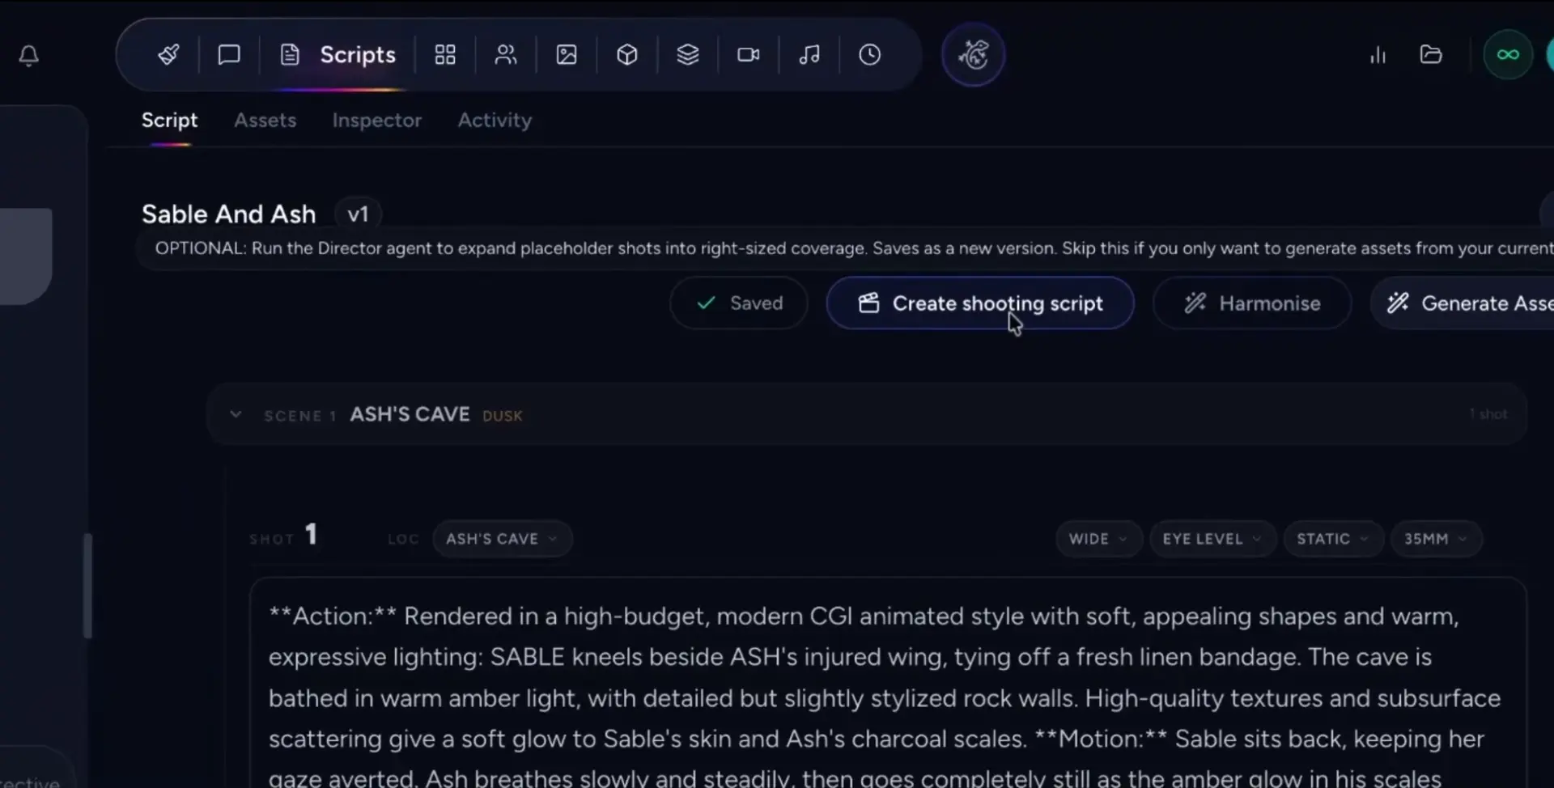Switch to the Inspector tab
This screenshot has height=788, width=1554.
tap(376, 121)
